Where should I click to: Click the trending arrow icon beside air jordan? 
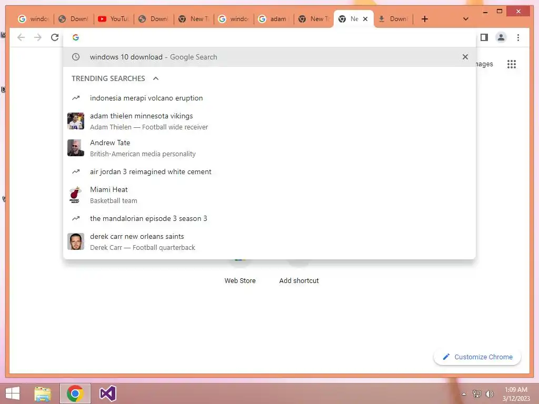pyautogui.click(x=76, y=172)
